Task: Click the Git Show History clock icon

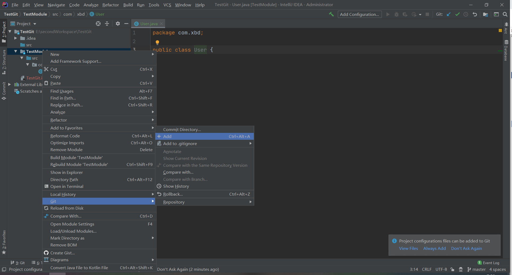Action: (x=466, y=14)
